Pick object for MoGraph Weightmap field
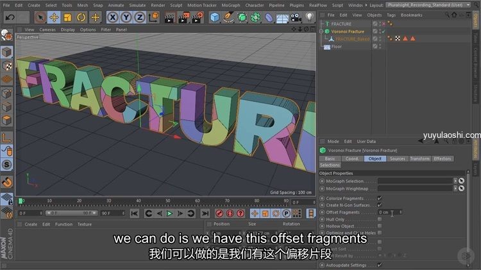Screen dimensions: 481x270 pyautogui.click(x=461, y=189)
